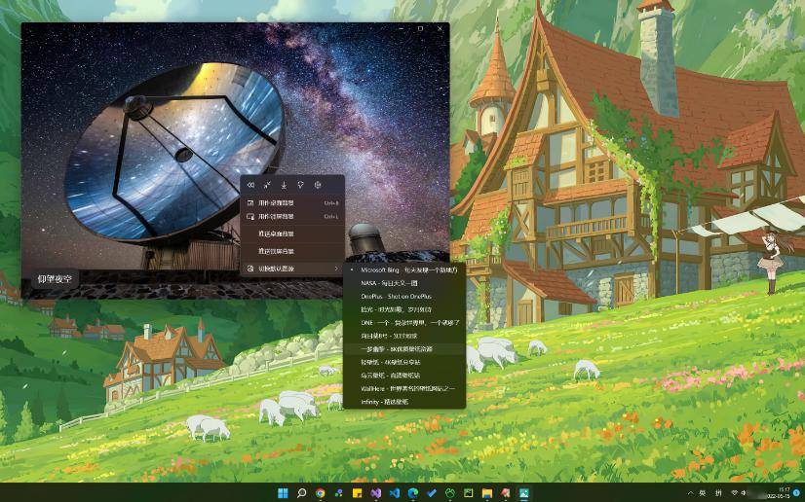This screenshot has height=502, width=805.
Task: Open the multicolor dots taskbar app
Action: tap(338, 493)
